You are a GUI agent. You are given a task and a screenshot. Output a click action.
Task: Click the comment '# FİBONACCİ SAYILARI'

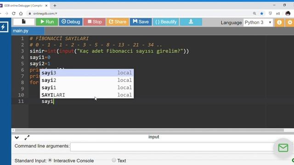(59, 38)
